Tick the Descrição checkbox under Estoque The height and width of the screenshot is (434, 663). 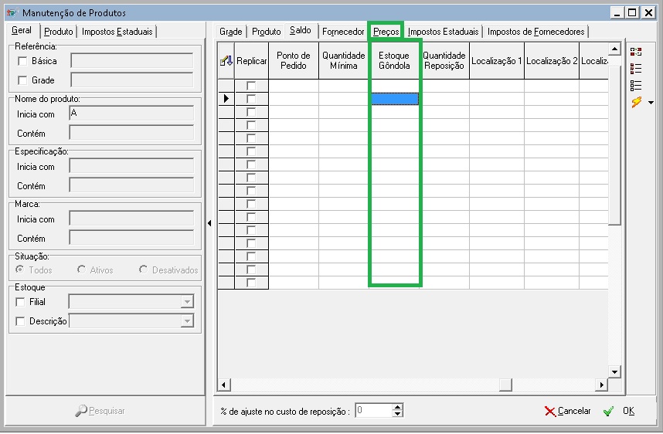20,321
